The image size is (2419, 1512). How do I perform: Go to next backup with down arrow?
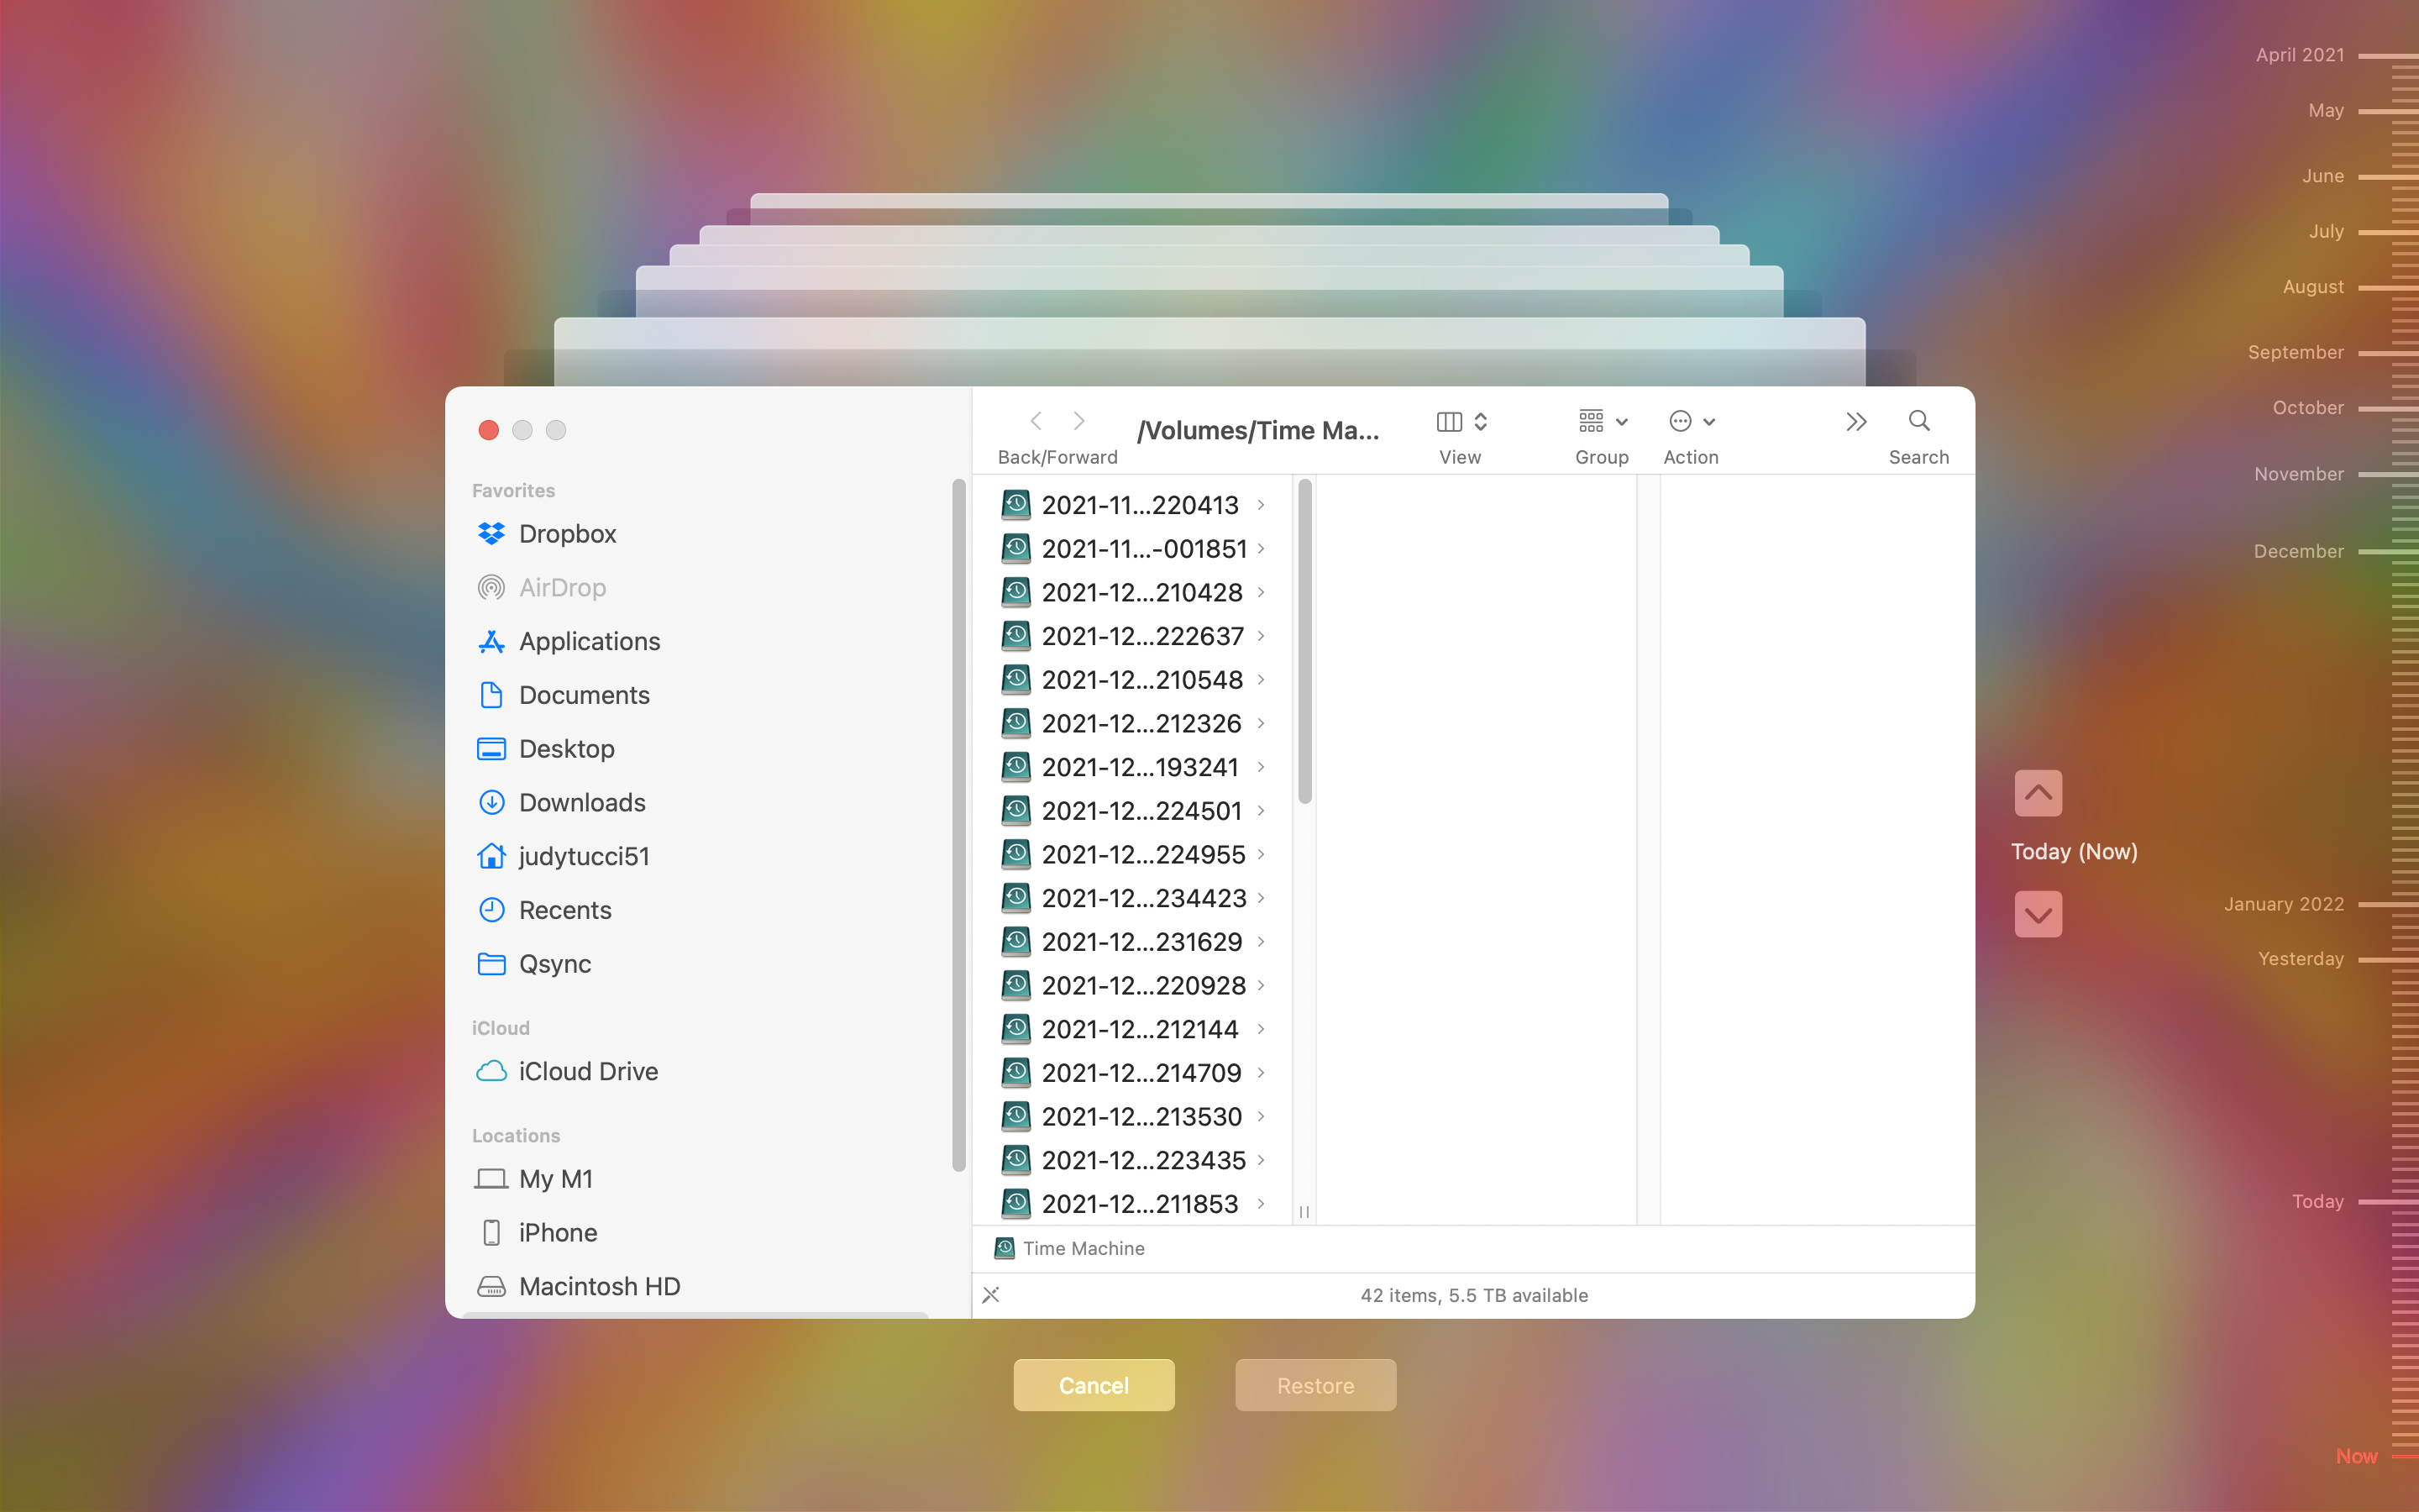tap(2039, 914)
